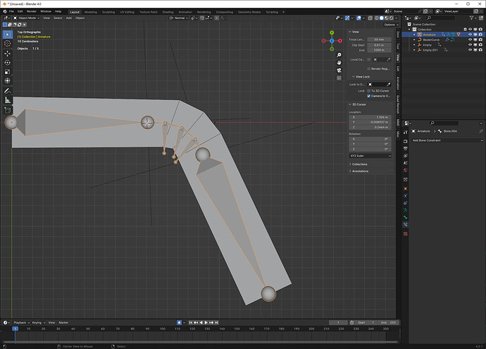Toggle X-Ray in viewport header

pyautogui.click(x=370, y=18)
